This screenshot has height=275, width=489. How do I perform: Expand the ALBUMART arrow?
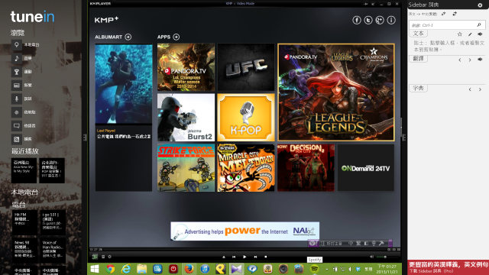[x=128, y=37]
